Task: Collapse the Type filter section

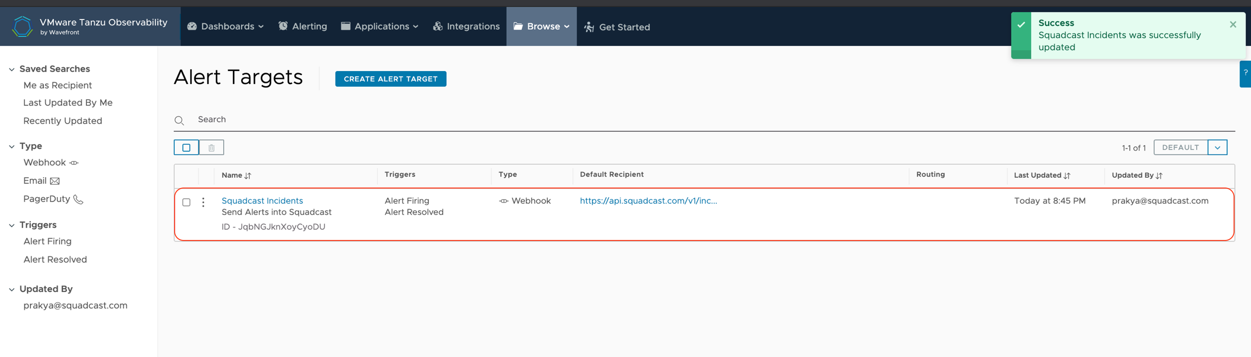Action: [12, 146]
